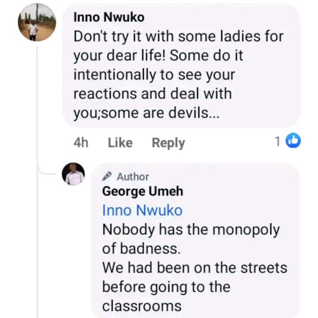View the reaction count number 1
The height and width of the screenshot is (318, 318).
click(277, 141)
